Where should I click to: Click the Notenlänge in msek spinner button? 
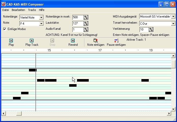pos(86,17)
